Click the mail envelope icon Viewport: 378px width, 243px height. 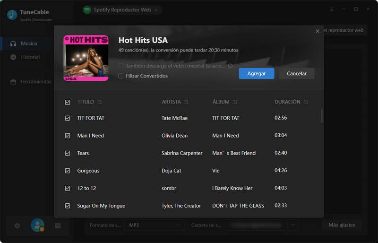pyautogui.click(x=58, y=226)
